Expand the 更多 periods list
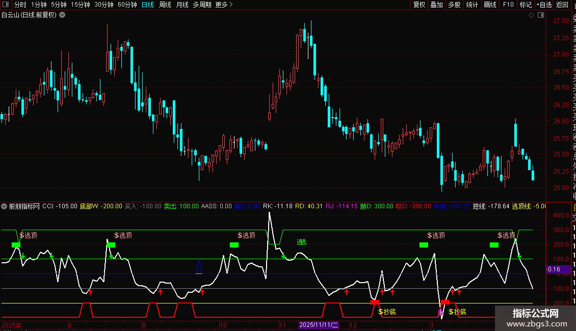 click(x=224, y=5)
